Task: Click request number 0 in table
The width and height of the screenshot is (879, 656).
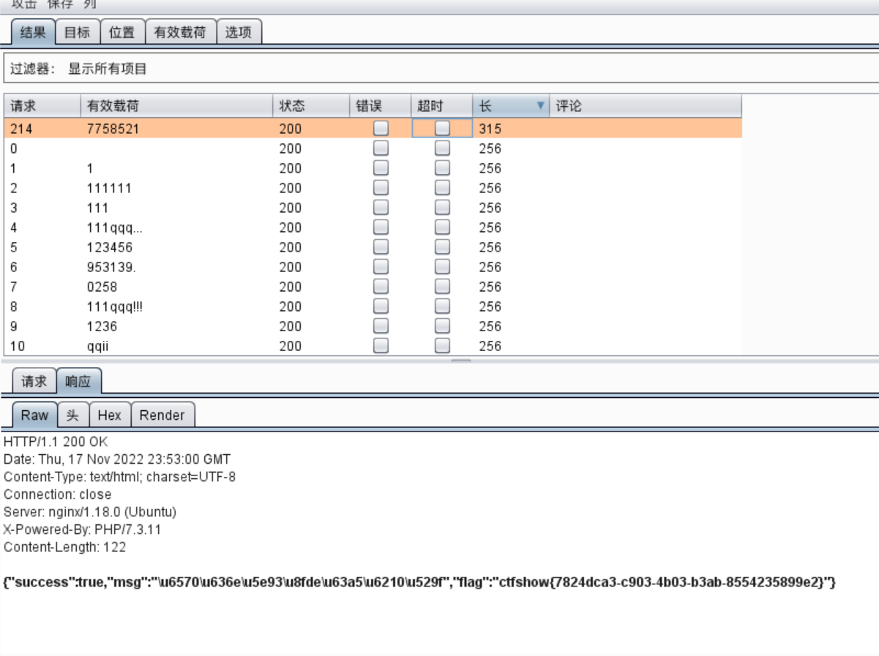Action: click(x=14, y=148)
